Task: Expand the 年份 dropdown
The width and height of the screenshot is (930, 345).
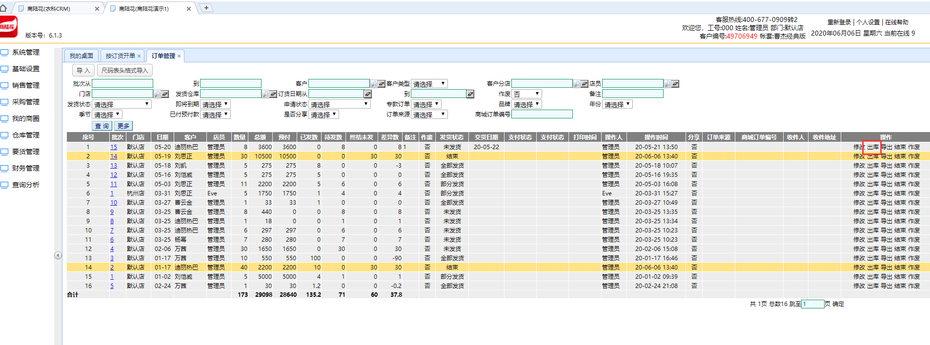Action: pos(618,104)
